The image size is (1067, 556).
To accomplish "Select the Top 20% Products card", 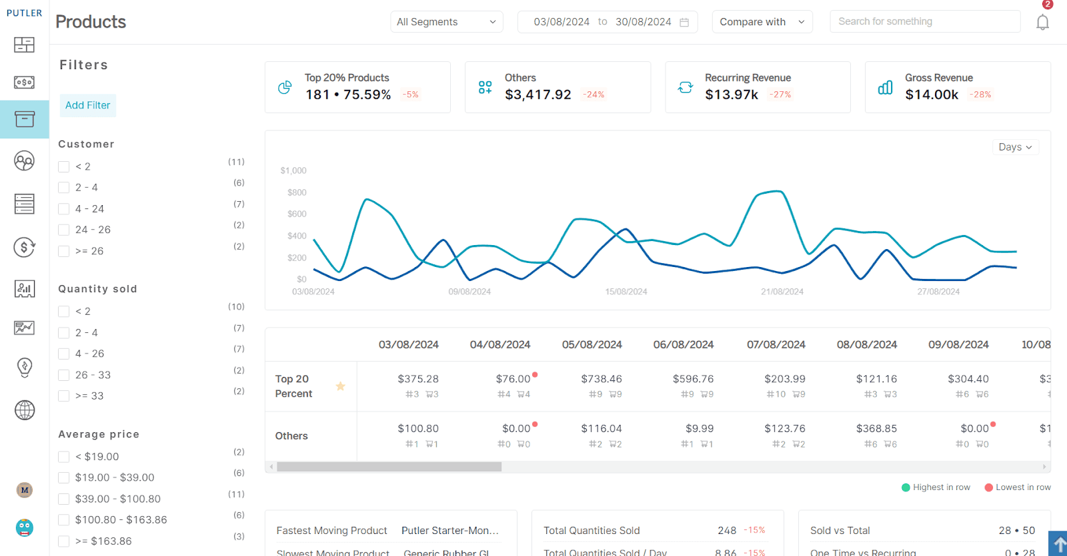I will click(x=357, y=87).
